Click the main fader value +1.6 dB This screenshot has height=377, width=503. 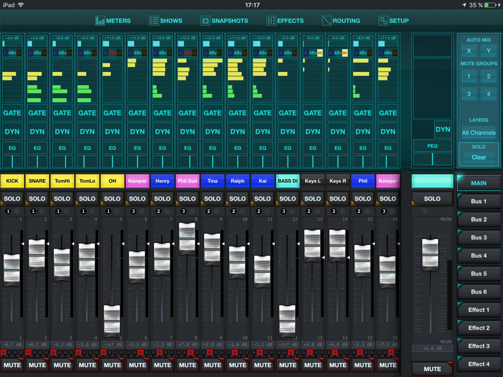[432, 348]
